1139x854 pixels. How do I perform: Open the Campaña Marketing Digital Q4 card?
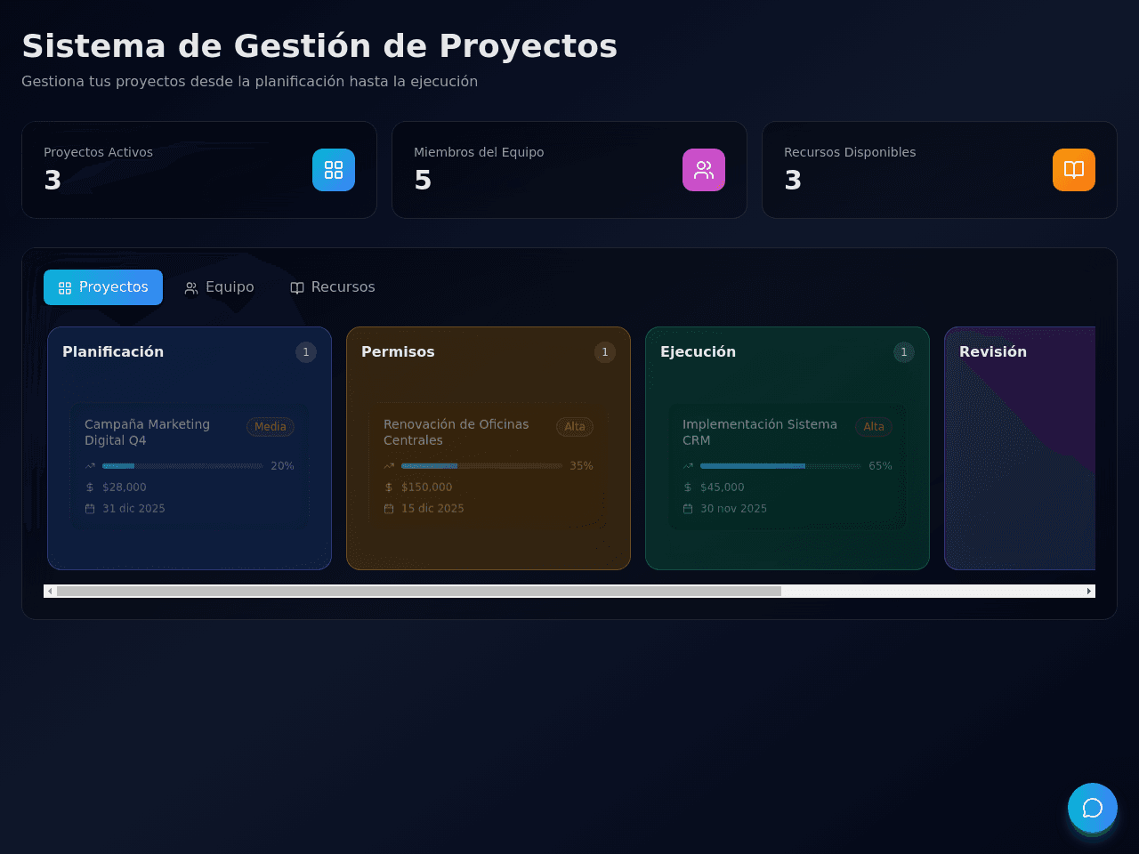(190, 466)
